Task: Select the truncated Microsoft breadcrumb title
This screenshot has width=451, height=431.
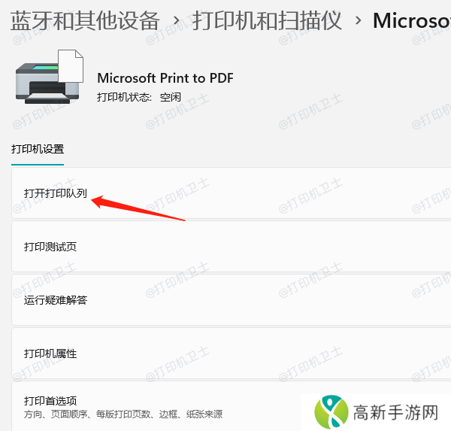Action: (412, 20)
